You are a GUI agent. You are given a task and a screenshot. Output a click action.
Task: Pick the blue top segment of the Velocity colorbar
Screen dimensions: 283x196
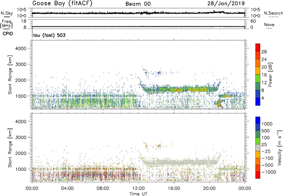[258, 120]
